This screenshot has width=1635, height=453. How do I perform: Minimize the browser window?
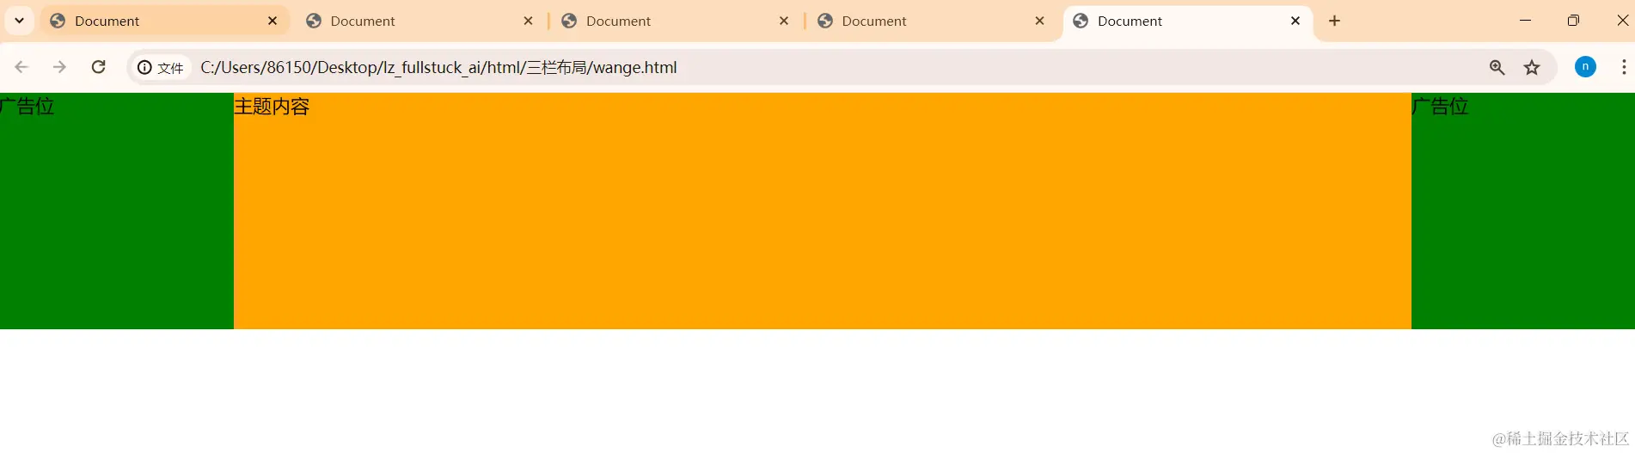tap(1525, 21)
